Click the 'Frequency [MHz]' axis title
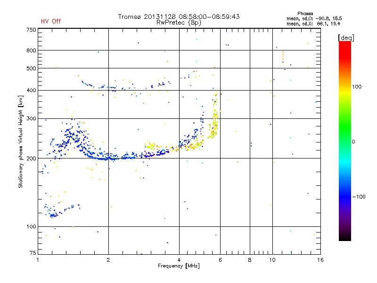 179,266
